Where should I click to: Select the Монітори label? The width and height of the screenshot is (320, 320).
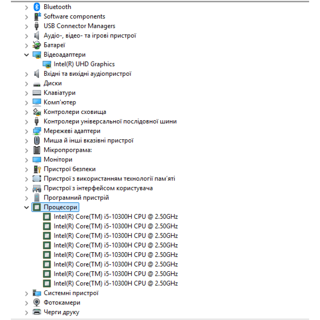58,159
